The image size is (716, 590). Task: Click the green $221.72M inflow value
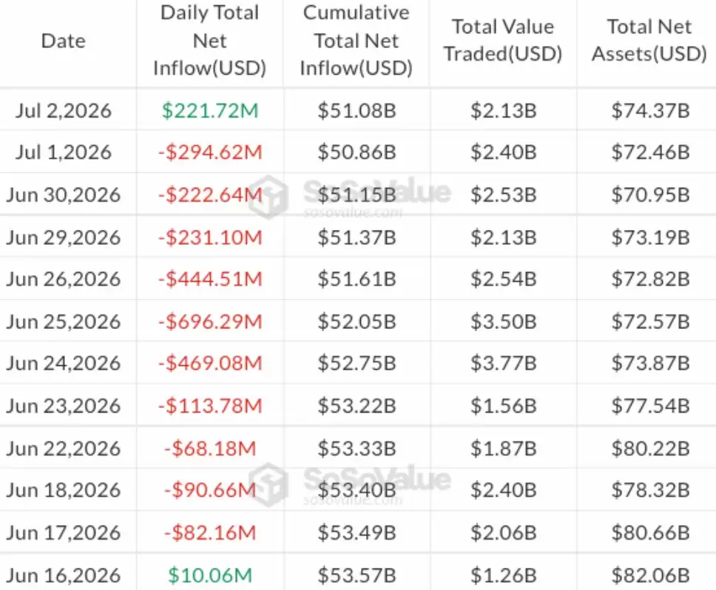pyautogui.click(x=210, y=110)
